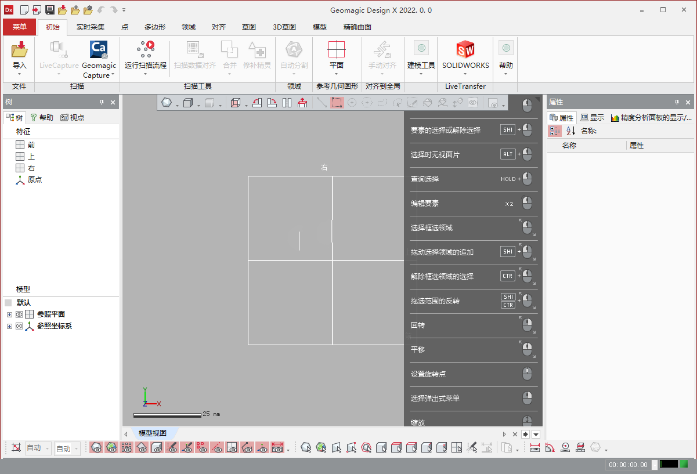Select the rectangle selection mode tool
This screenshot has width=697, height=474.
(337, 103)
